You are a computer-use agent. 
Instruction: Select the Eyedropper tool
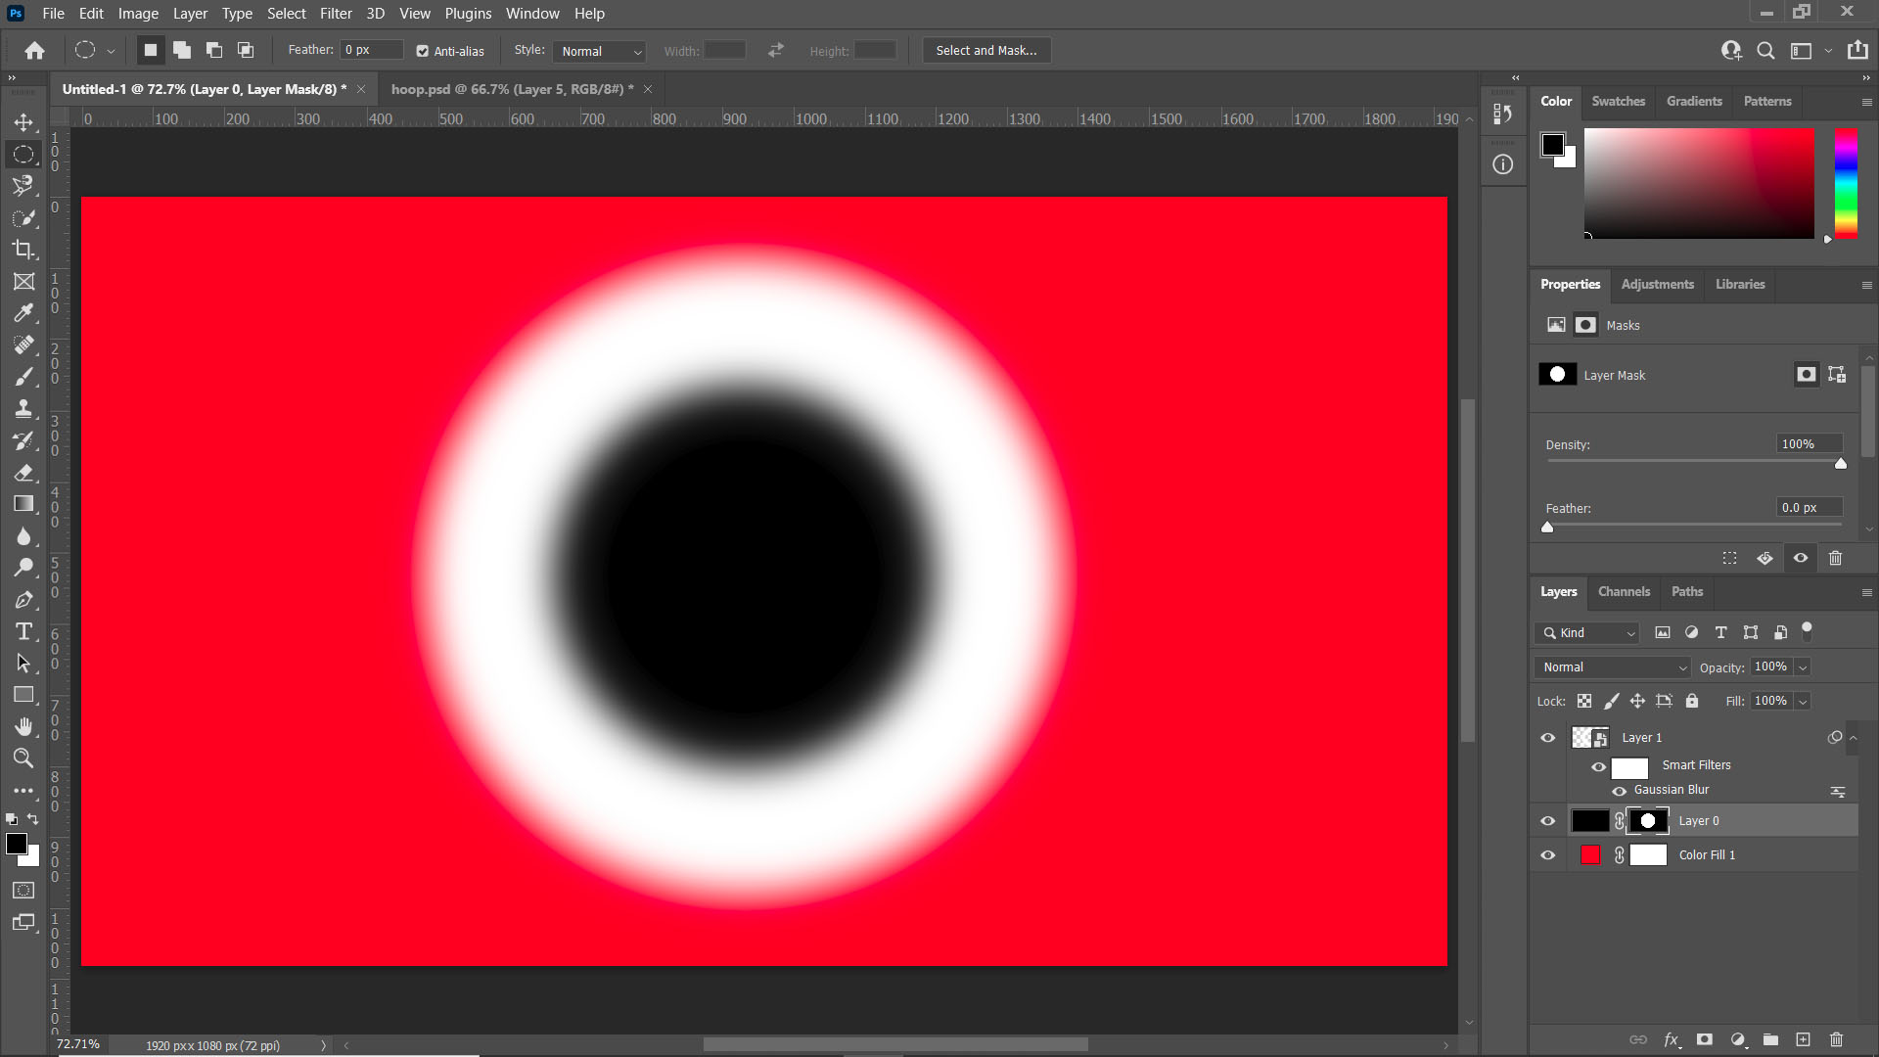[23, 313]
